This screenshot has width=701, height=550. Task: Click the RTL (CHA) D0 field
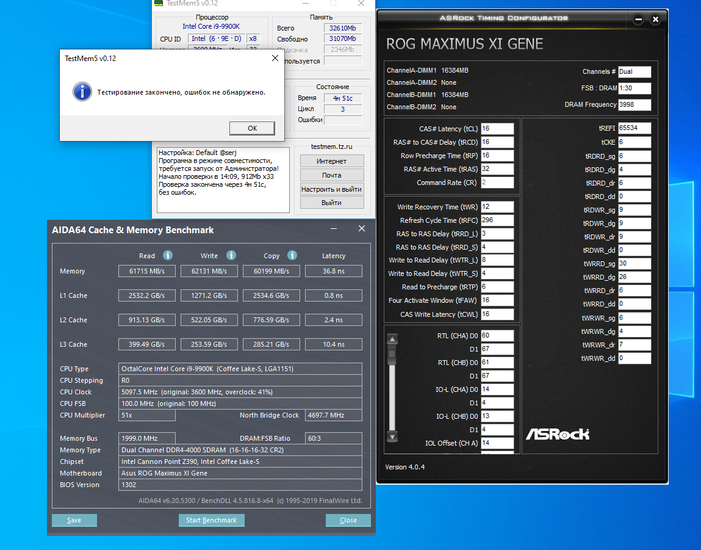(497, 335)
